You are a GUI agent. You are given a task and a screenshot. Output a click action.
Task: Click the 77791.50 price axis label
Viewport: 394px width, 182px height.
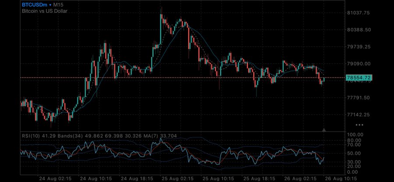358,98
